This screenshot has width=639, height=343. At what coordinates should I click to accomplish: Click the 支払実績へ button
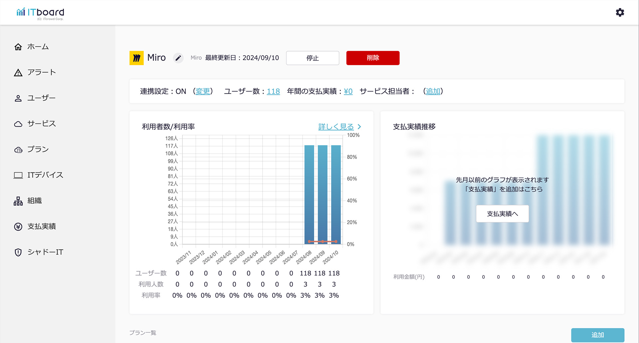502,214
